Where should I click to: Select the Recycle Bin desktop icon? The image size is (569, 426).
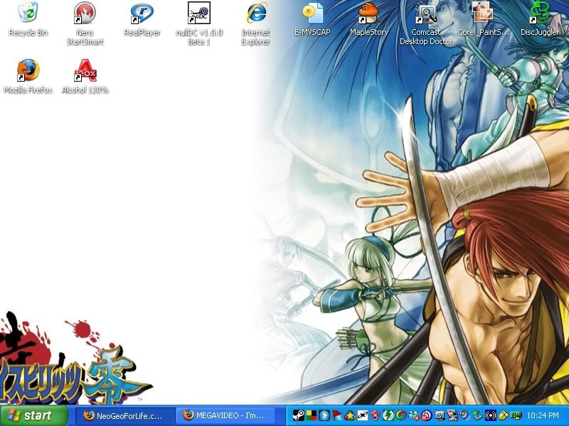point(28,20)
